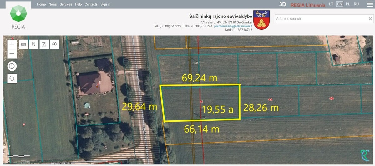Click the Sign in link
Image resolution: width=375 pixels, height=166 pixels.
pos(105,4)
